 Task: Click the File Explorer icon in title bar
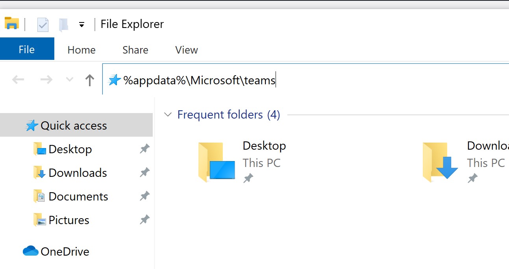click(x=12, y=23)
